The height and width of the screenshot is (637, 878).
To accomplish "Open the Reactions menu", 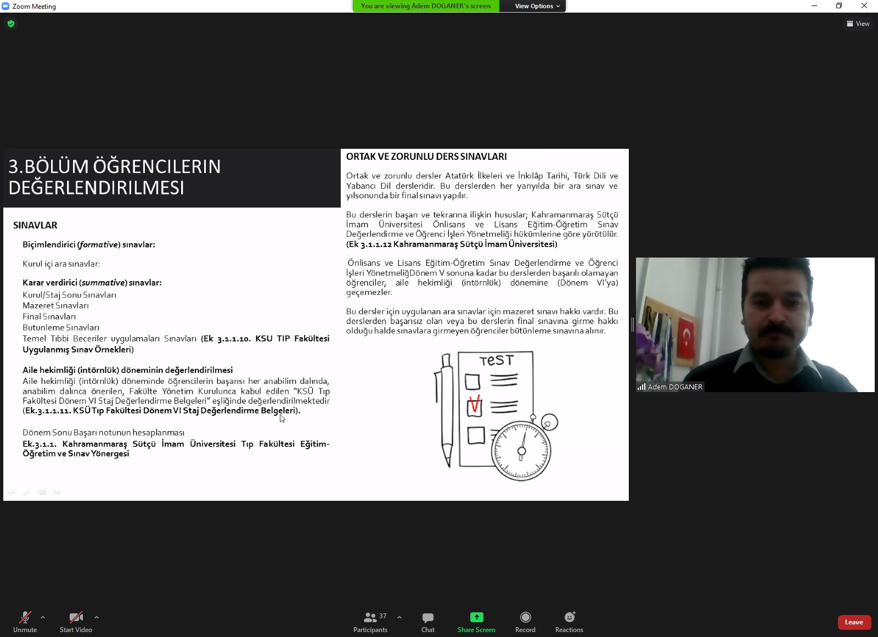I will [x=569, y=622].
